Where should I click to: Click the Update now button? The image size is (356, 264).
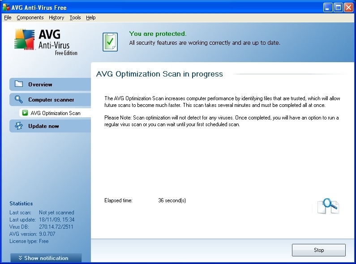click(50, 126)
